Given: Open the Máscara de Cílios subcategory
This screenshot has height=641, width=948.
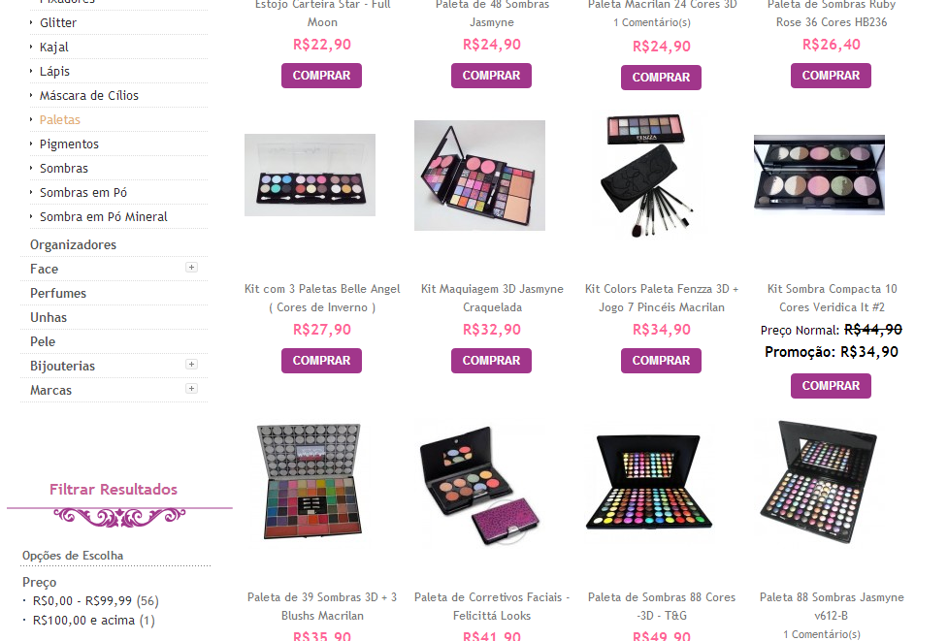Looking at the screenshot, I should [89, 95].
